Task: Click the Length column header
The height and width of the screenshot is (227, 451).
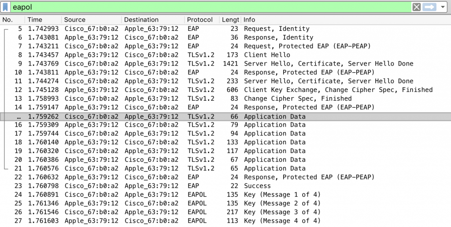Action: pos(230,20)
